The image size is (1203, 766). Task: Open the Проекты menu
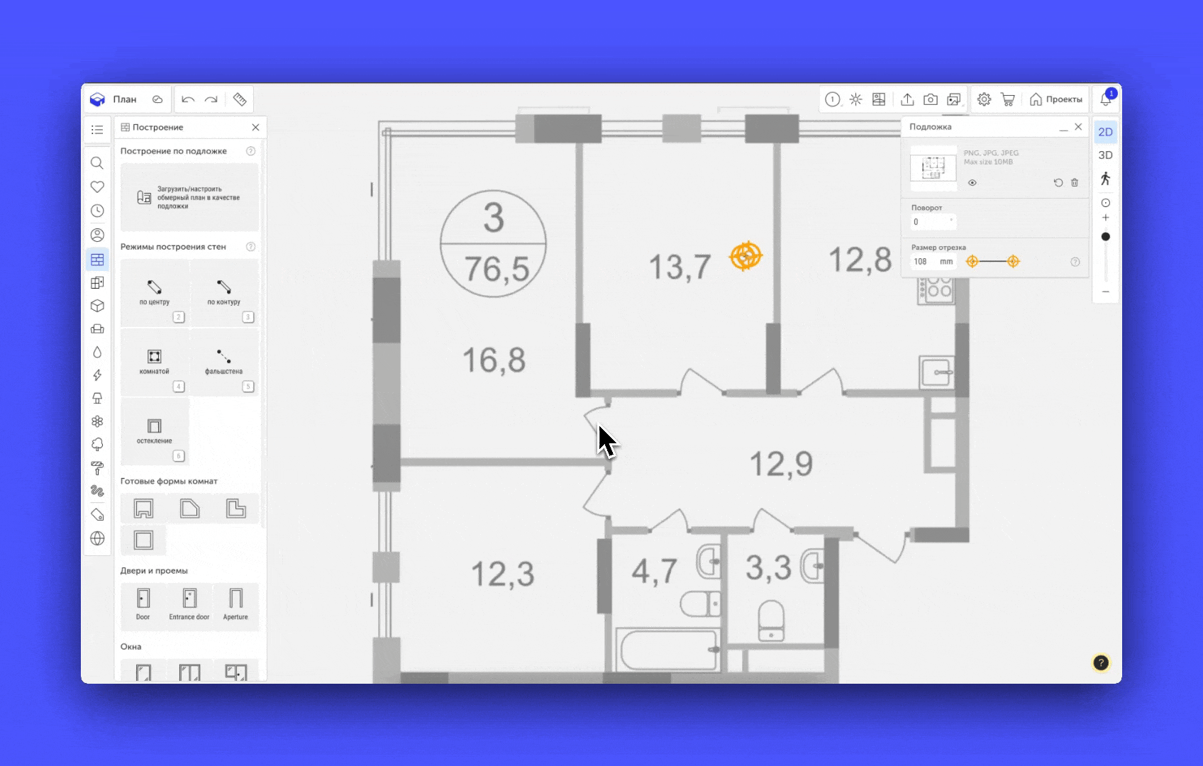coord(1056,100)
